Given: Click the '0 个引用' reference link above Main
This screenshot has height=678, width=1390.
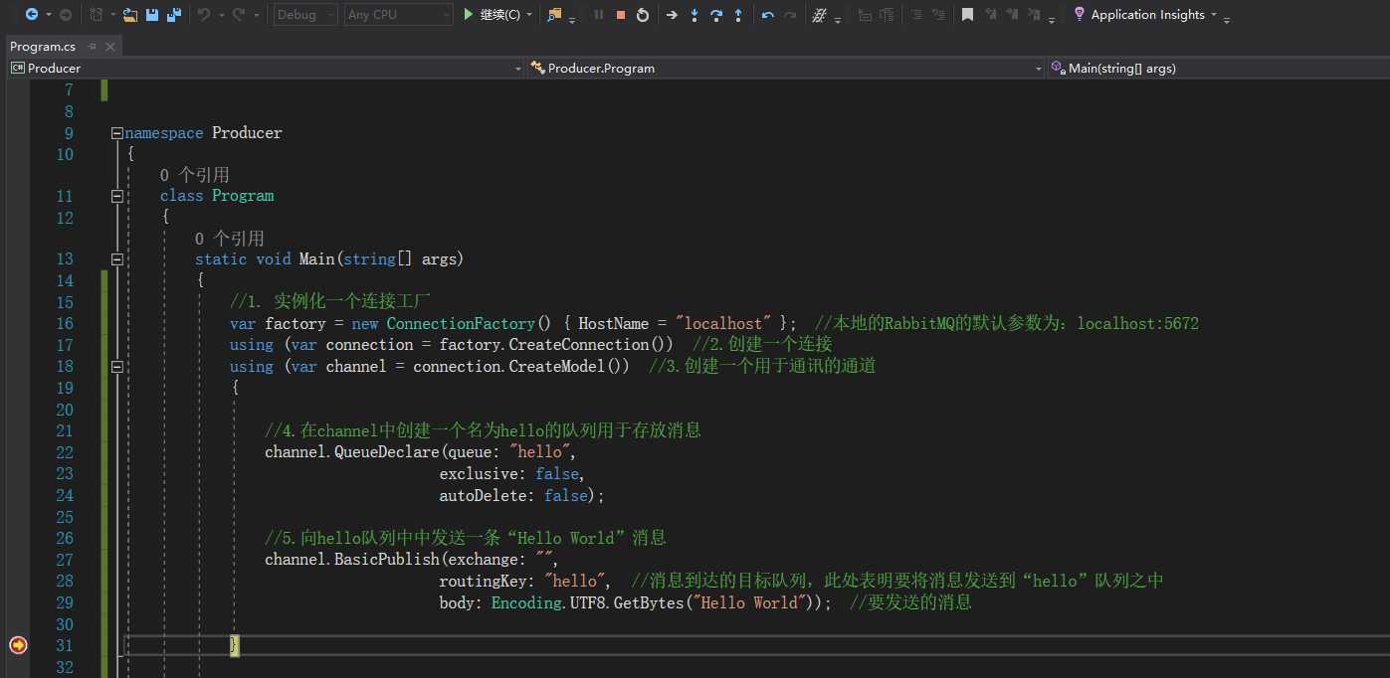Looking at the screenshot, I should click(230, 239).
